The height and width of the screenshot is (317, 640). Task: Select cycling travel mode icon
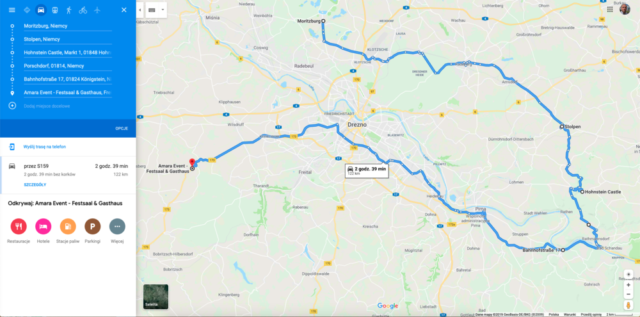coord(83,10)
